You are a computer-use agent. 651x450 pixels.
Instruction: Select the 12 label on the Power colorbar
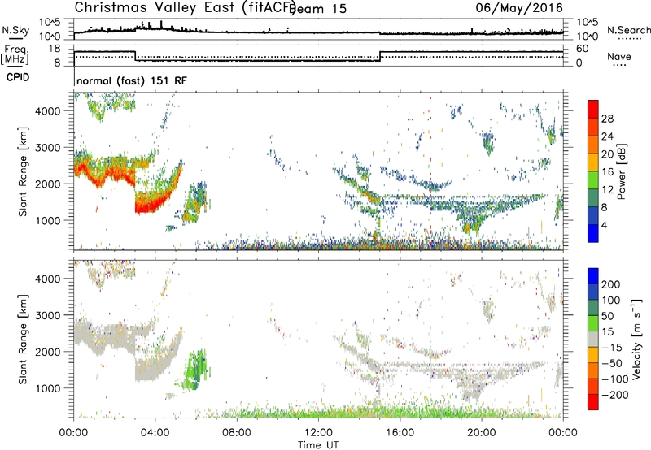click(x=607, y=190)
